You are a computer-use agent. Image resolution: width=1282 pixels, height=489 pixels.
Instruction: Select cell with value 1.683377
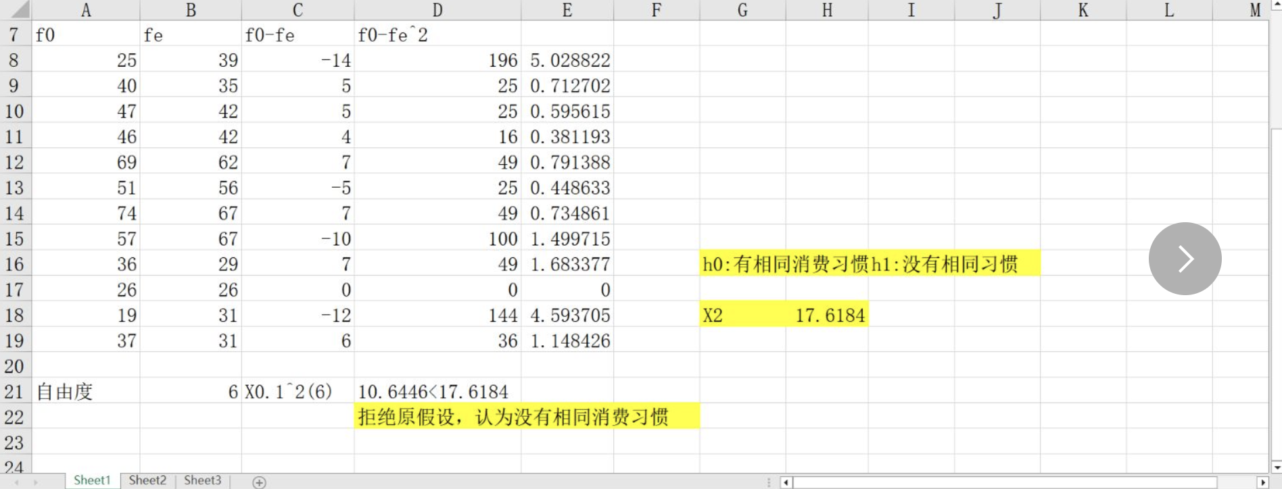pos(567,264)
